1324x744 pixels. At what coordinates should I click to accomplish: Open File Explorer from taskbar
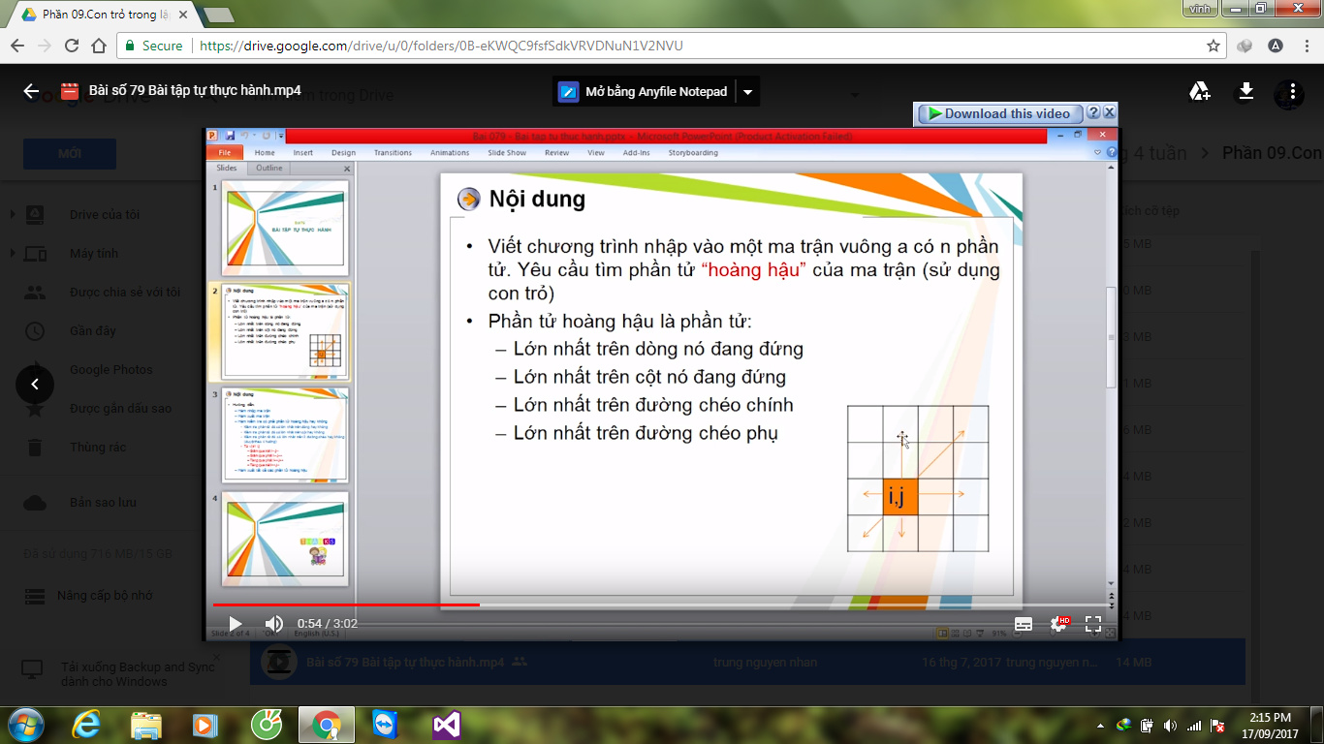click(x=146, y=725)
